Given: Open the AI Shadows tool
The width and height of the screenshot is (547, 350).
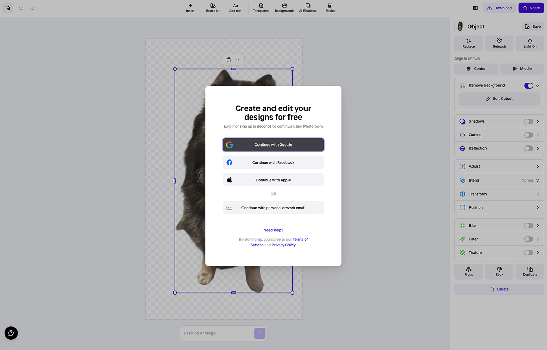Looking at the screenshot, I should pyautogui.click(x=308, y=8).
